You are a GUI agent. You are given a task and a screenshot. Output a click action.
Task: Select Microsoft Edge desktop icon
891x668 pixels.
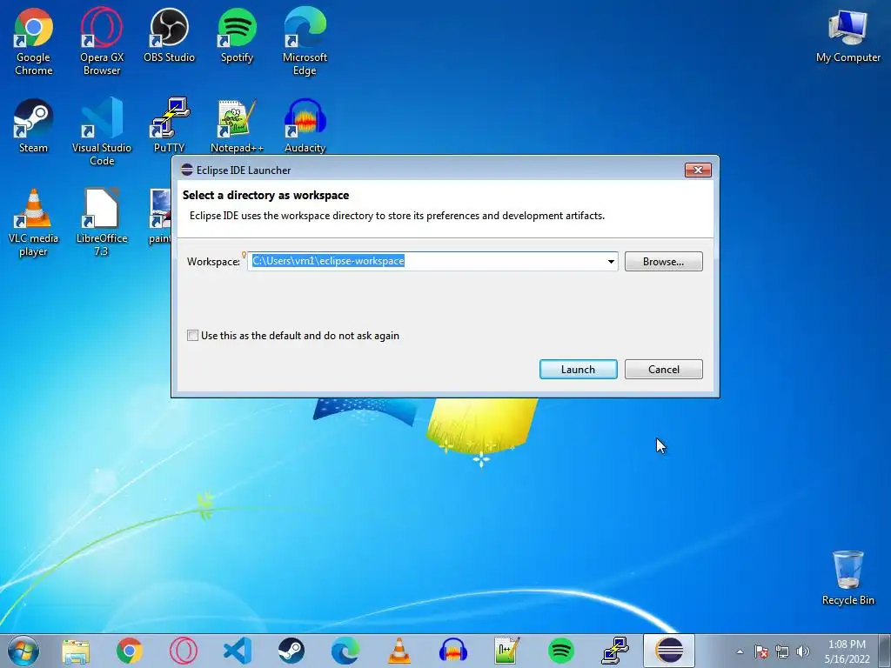[305, 42]
